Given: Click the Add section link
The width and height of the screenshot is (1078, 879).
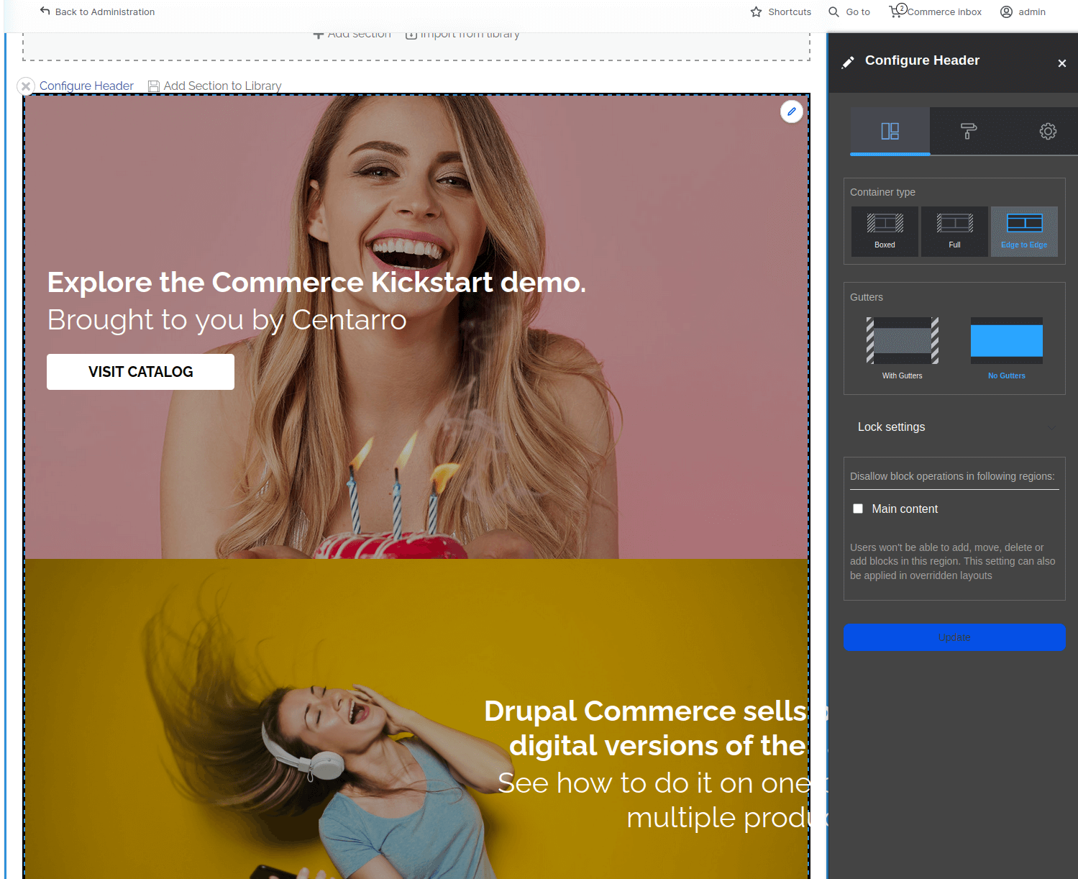Looking at the screenshot, I should coord(352,34).
